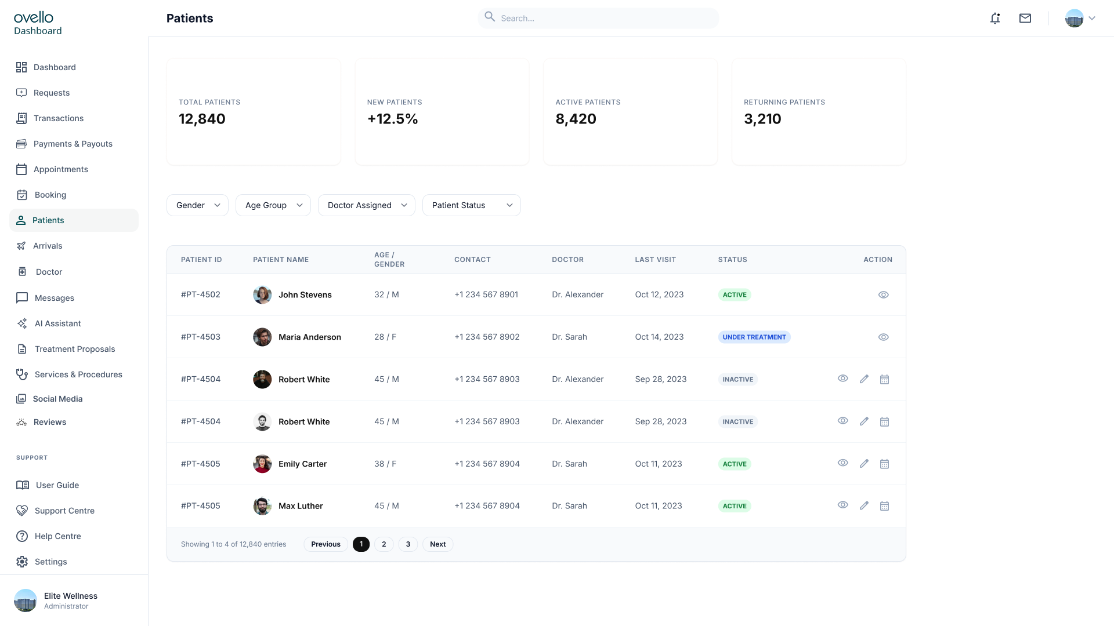Go to page 2 of patients
Image resolution: width=1114 pixels, height=626 pixels.
coord(384,544)
